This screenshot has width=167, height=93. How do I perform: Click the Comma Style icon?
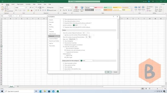[x=66, y=10]
